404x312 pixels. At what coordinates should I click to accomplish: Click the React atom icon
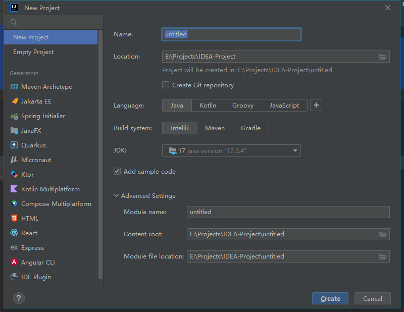tap(14, 233)
